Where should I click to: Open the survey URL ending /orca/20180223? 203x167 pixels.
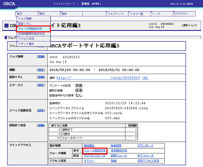coord(98,78)
